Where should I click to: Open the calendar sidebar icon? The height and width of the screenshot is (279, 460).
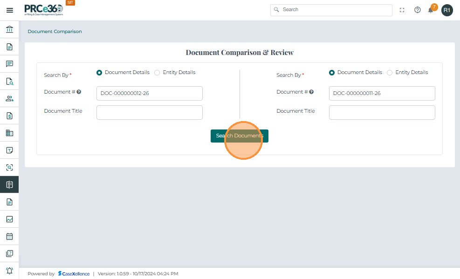point(9,236)
